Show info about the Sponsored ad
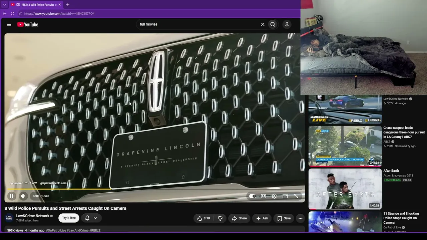Viewport: 427px width, 240px height. tap(26, 183)
